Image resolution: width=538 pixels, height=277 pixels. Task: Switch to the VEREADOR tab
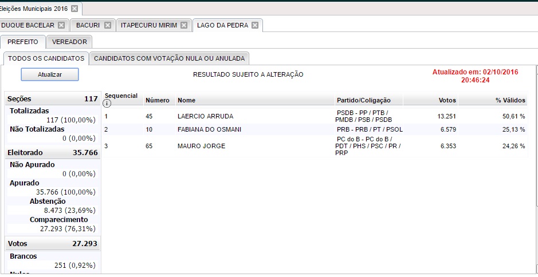pyautogui.click(x=69, y=42)
